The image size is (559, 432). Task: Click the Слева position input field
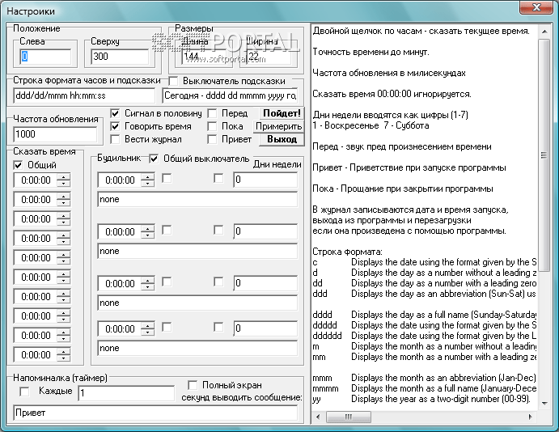[46, 57]
